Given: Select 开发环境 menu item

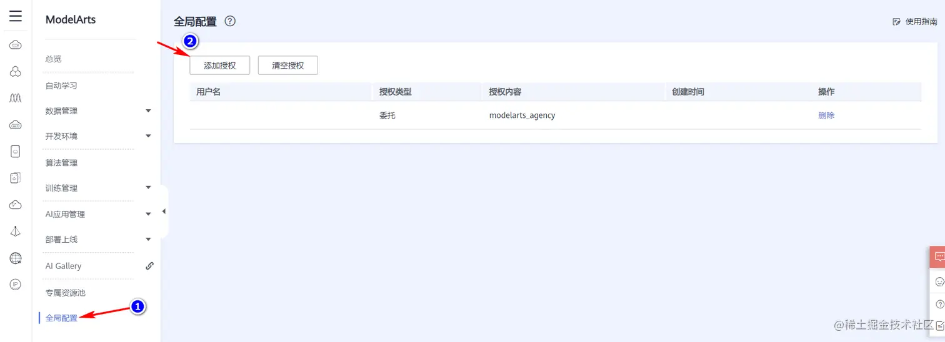Looking at the screenshot, I should 61,136.
